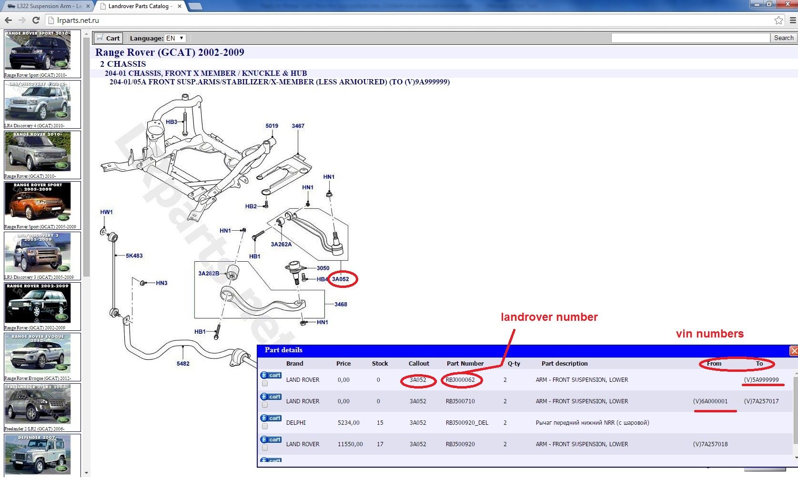Select callout 3050 ball joint label
The height and width of the screenshot is (481, 798).
pos(323,268)
